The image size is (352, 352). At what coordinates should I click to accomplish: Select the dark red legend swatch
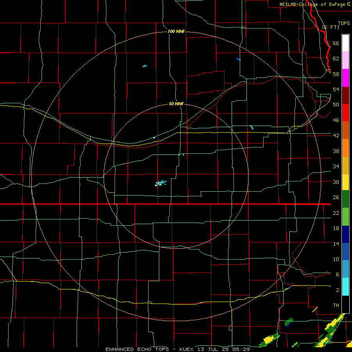(x=345, y=95)
